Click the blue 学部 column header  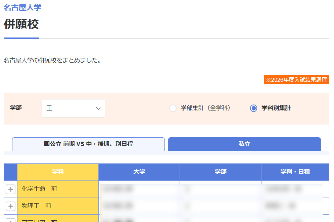[221, 172]
